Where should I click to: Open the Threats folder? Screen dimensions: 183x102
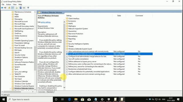point(70,46)
